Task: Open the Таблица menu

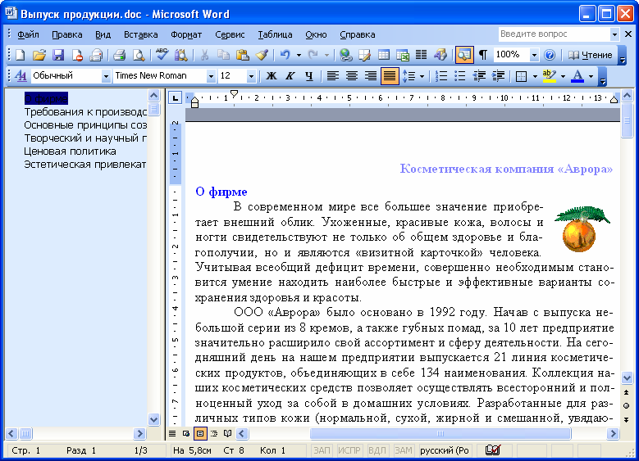Action: pyautogui.click(x=275, y=34)
